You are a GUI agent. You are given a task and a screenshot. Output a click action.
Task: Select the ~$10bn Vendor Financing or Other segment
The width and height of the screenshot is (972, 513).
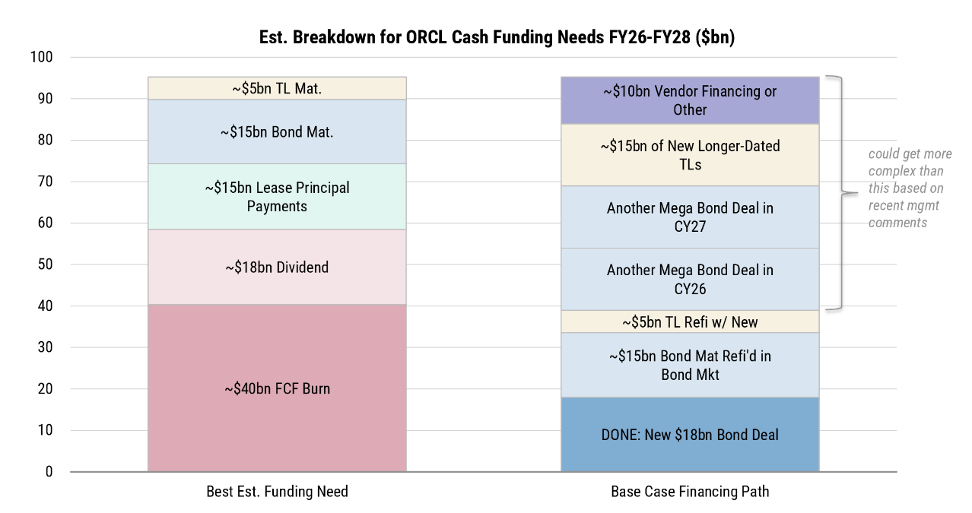coord(690,100)
